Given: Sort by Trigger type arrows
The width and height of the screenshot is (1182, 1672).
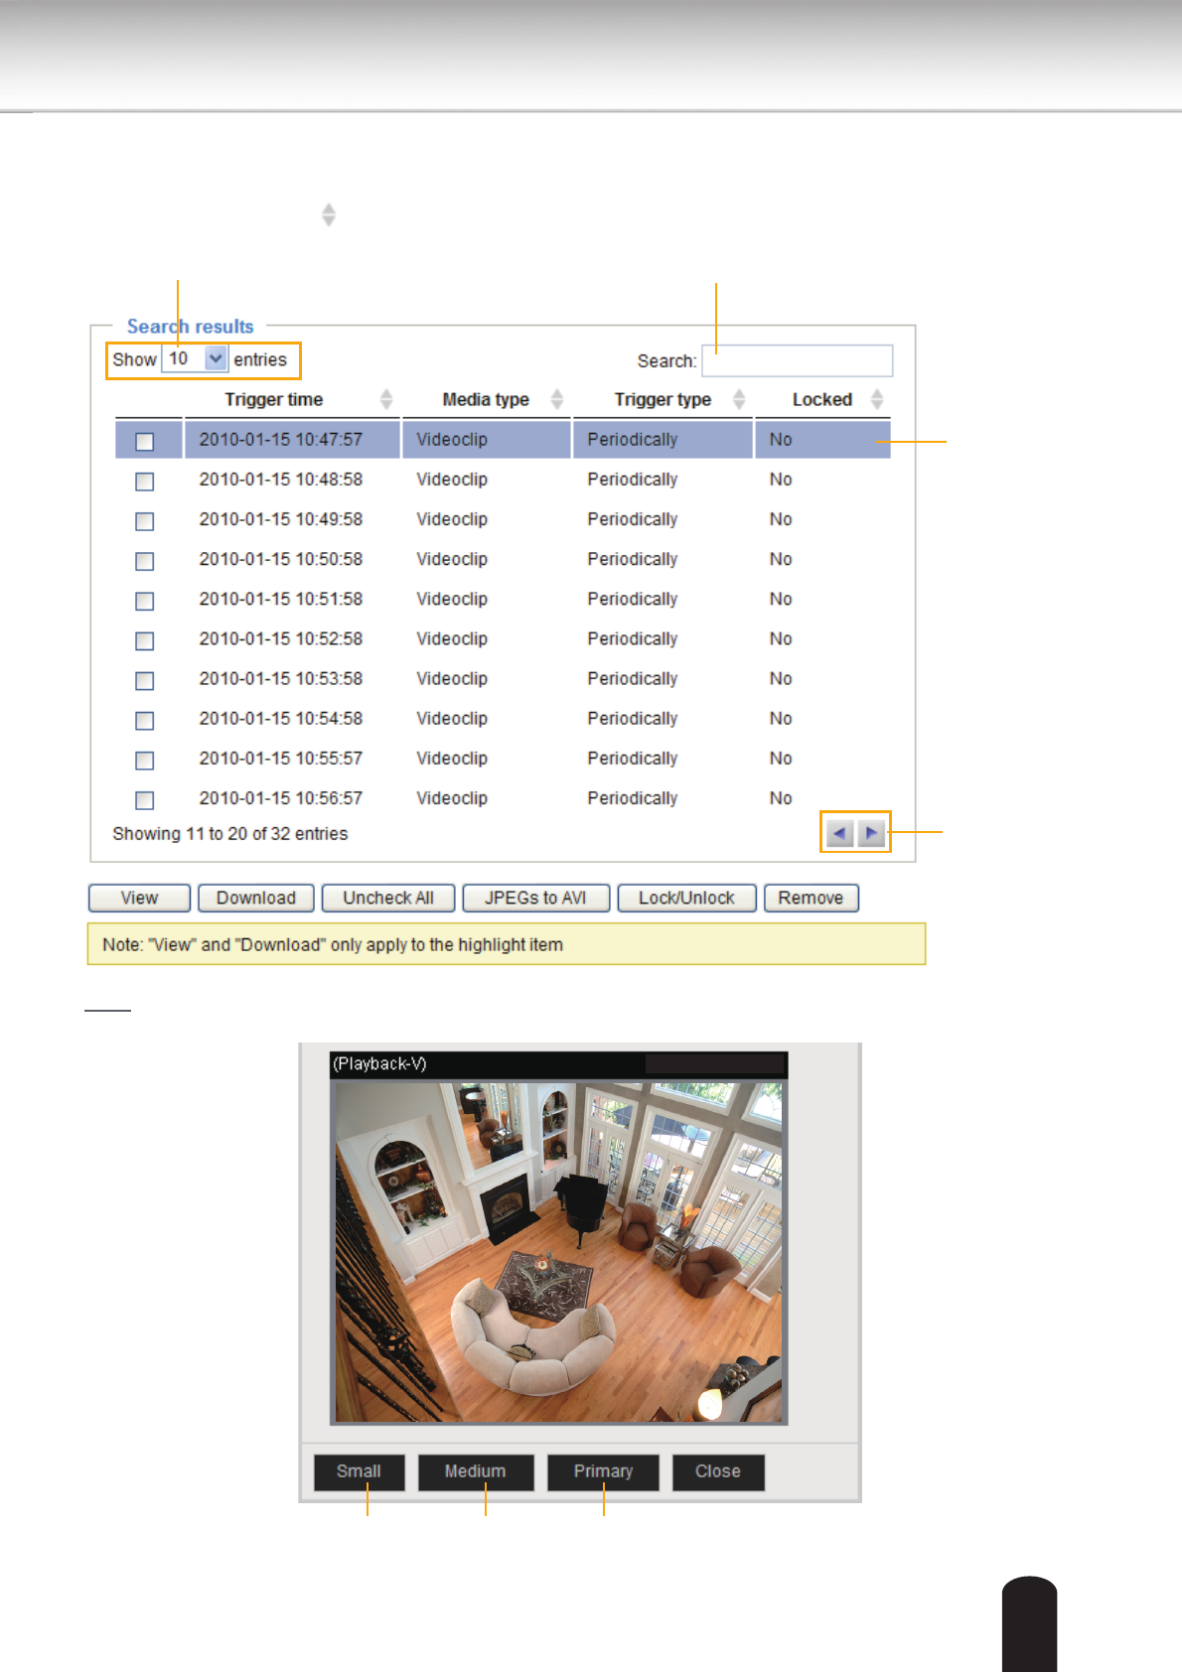Looking at the screenshot, I should tap(739, 399).
